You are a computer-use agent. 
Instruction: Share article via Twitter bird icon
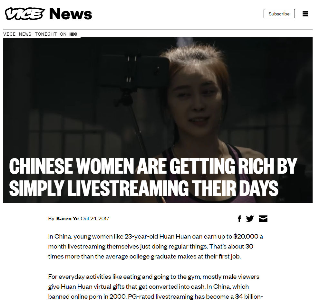(x=250, y=219)
